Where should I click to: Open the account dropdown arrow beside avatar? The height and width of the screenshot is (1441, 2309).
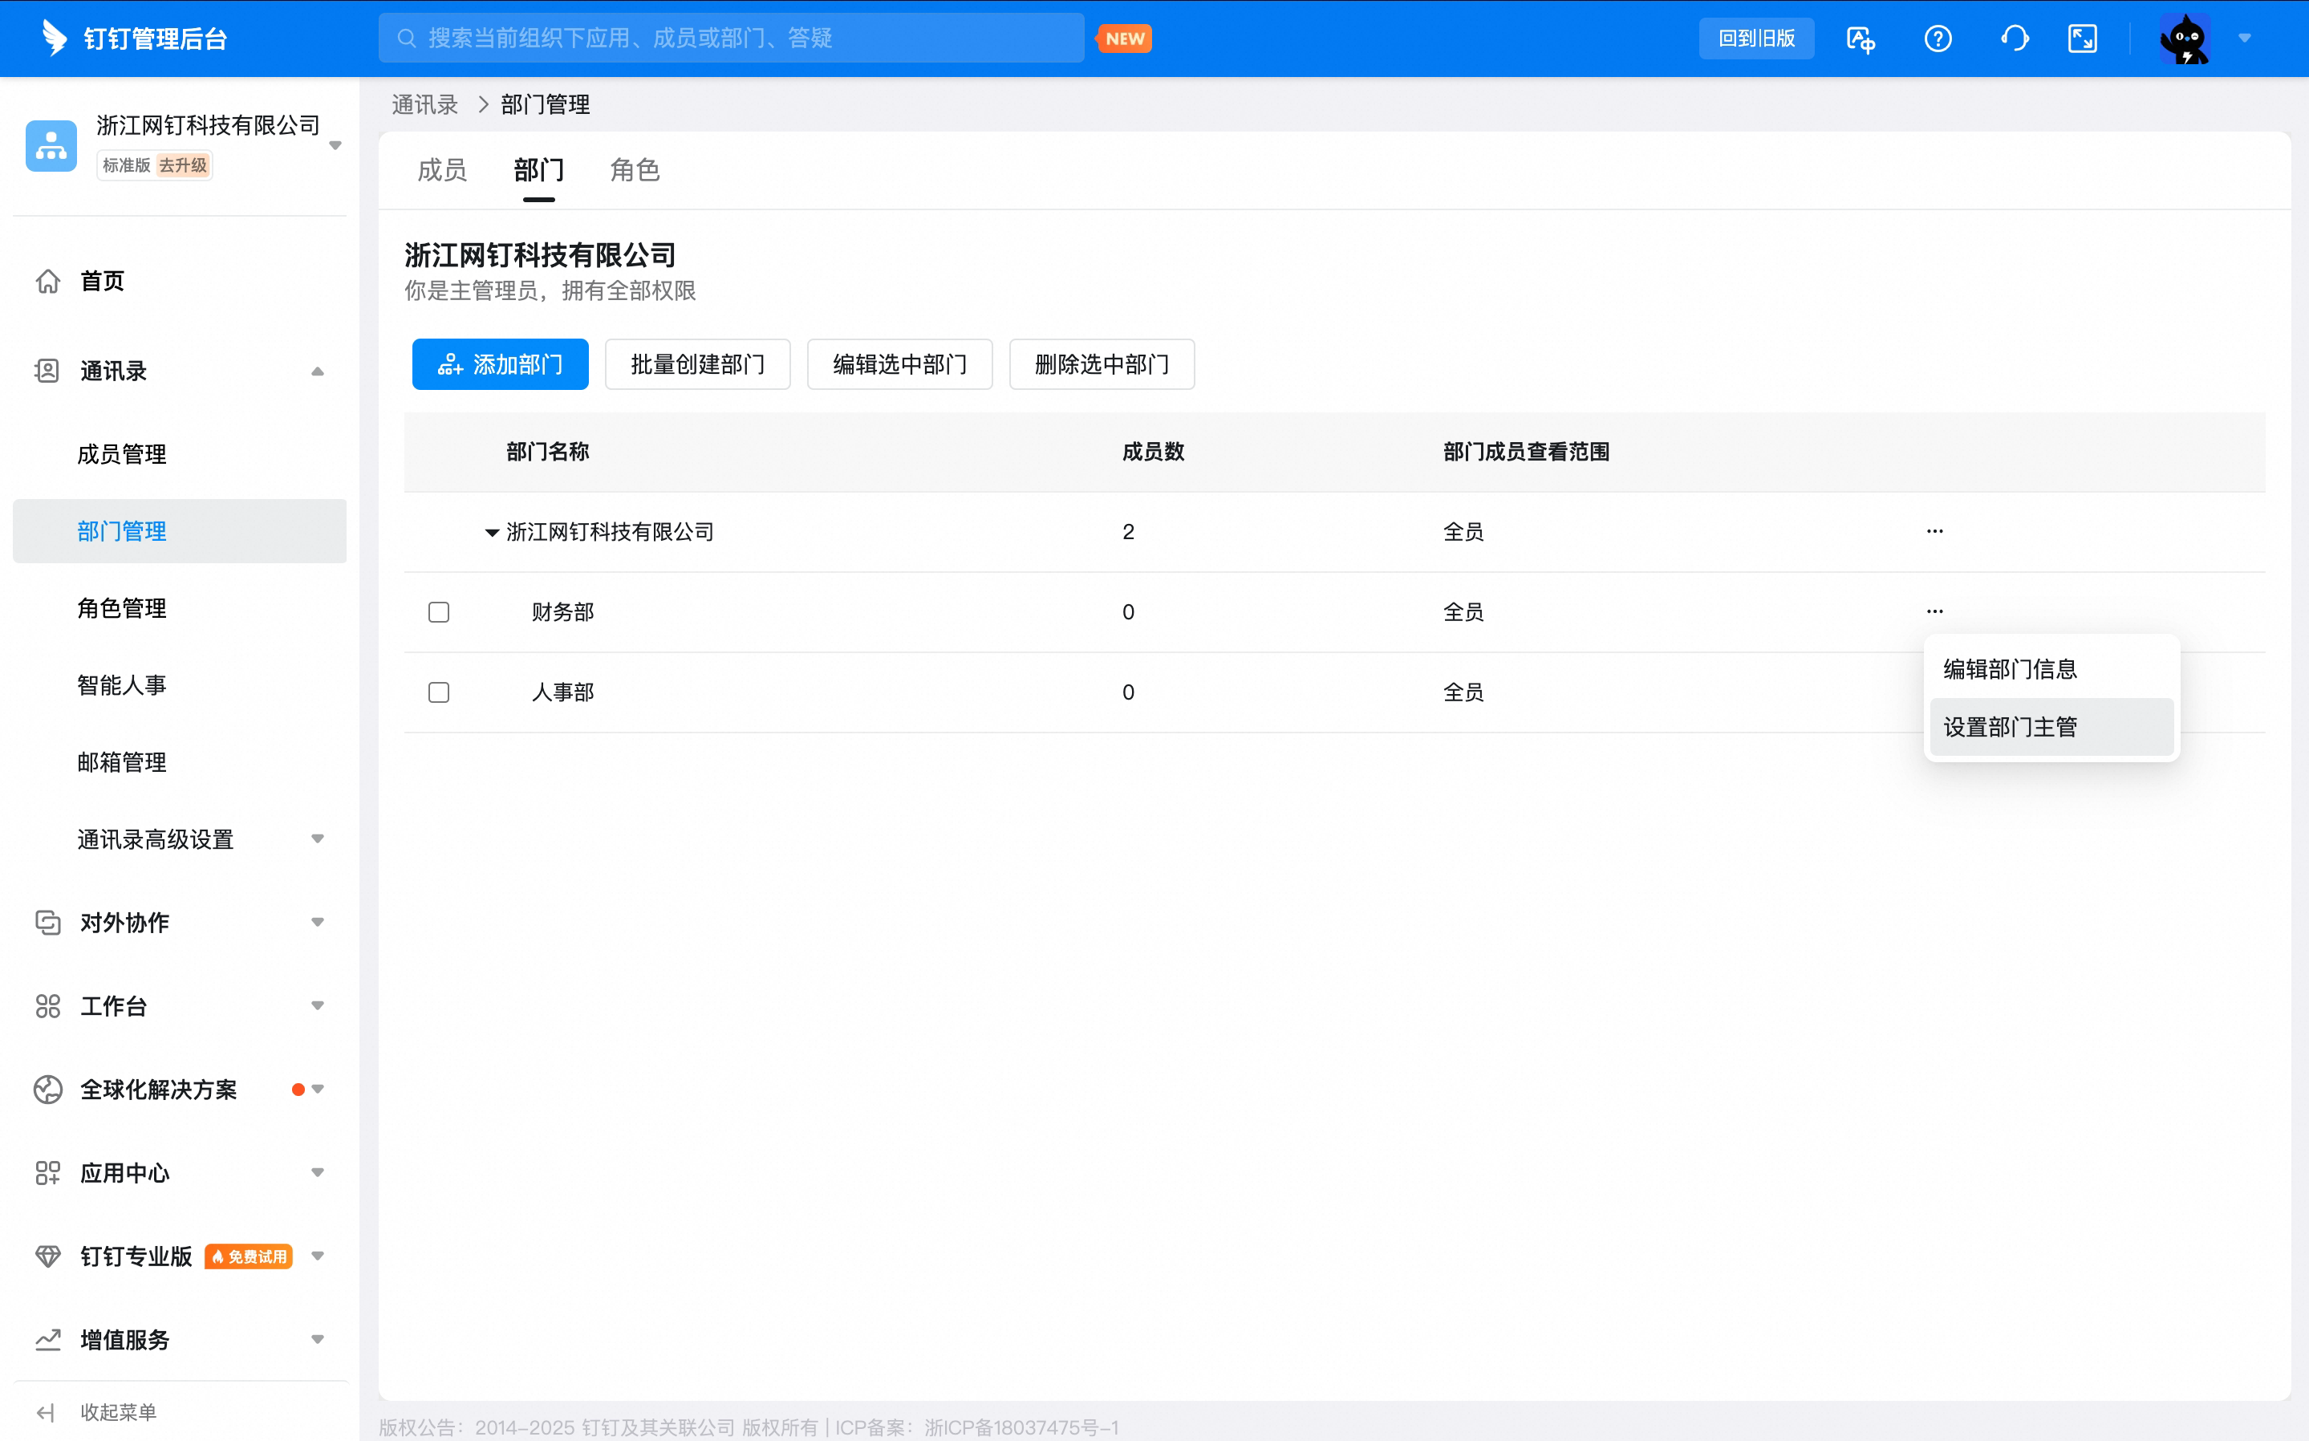[2244, 39]
